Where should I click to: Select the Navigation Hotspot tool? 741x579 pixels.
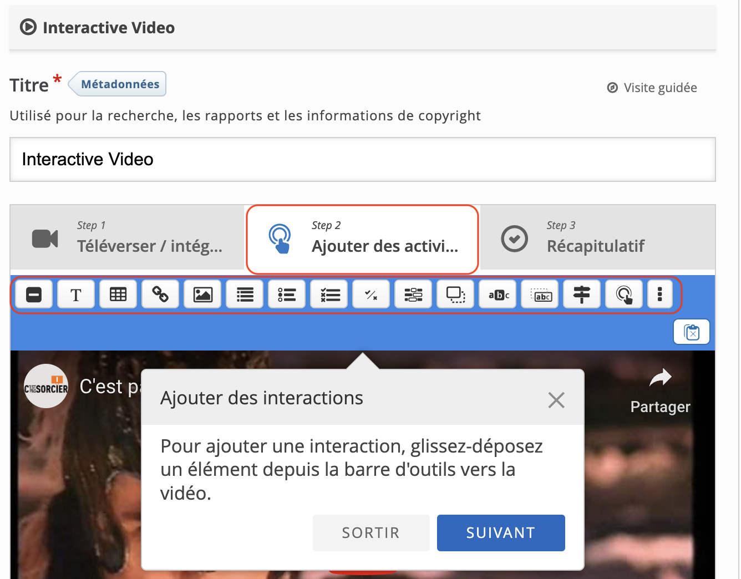(x=624, y=294)
